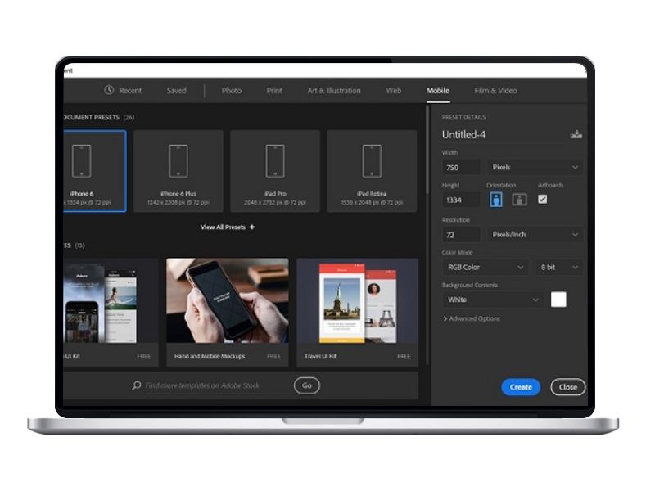The height and width of the screenshot is (491, 655).
Task: Open the RGB Color mode dropdown
Action: 486,268
